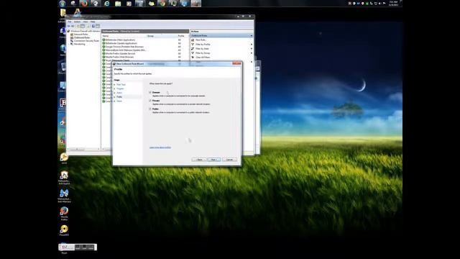Click the Back button in the wizard
This screenshot has width=460, height=259.
pos(199,160)
